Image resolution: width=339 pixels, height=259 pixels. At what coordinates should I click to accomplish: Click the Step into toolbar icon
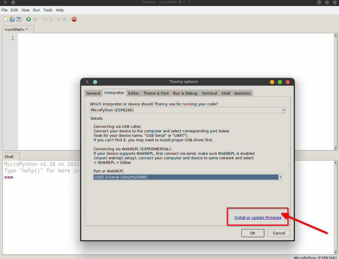(51, 19)
